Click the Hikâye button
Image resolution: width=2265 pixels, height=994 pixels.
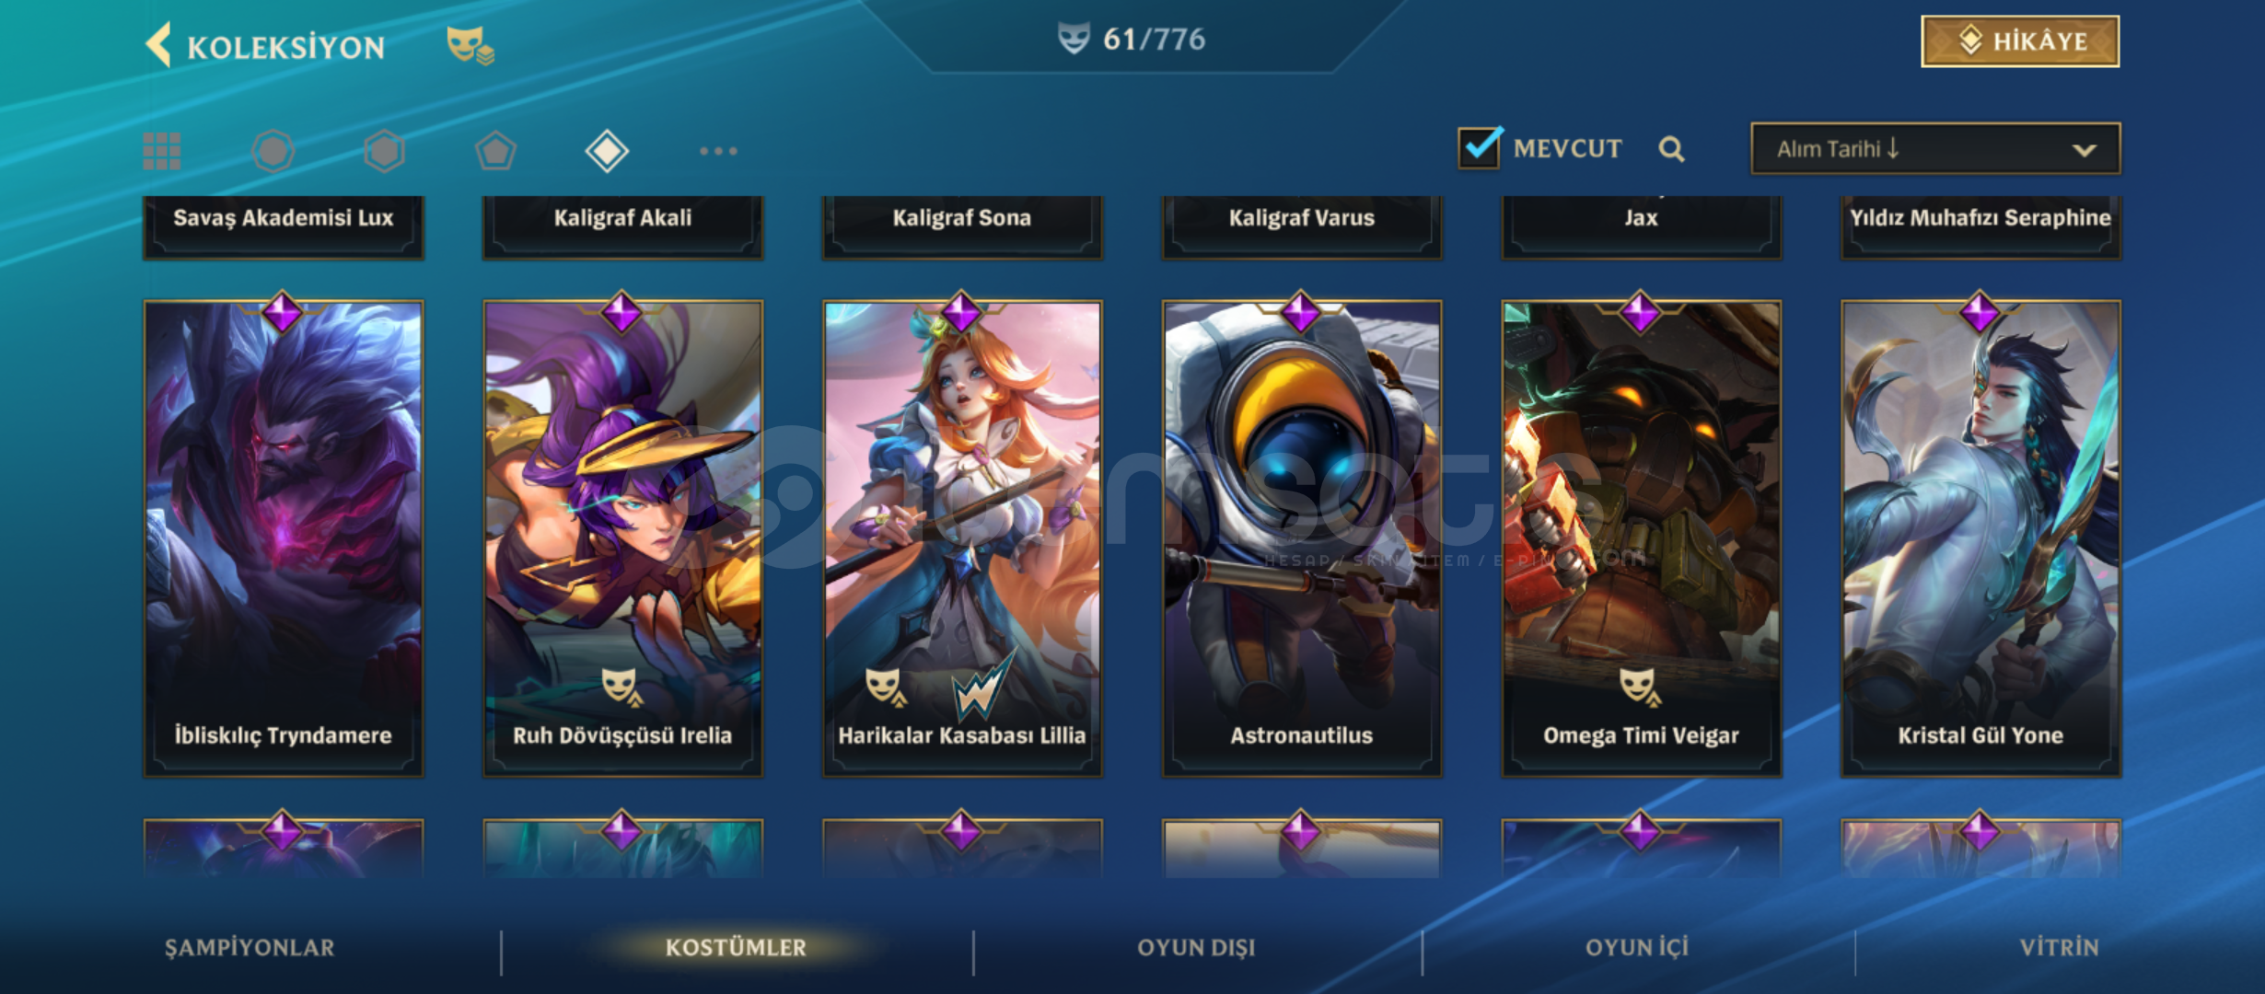point(2020,41)
